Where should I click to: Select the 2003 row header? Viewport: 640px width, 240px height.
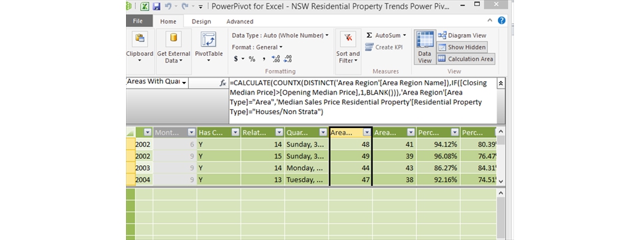click(131, 168)
